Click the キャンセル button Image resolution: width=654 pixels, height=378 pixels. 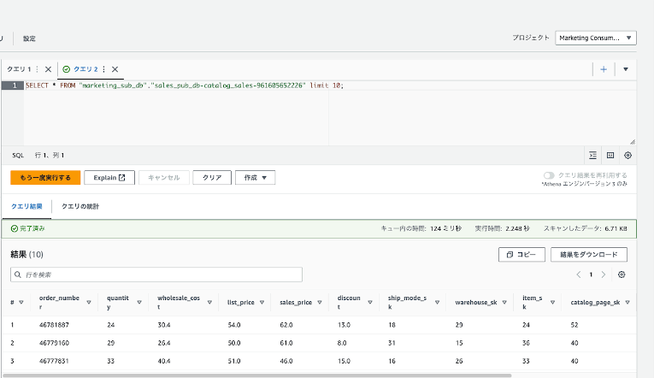[164, 177]
